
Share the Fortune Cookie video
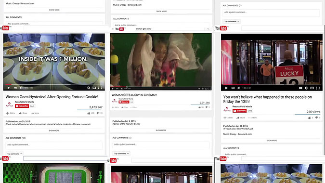(x=23, y=113)
